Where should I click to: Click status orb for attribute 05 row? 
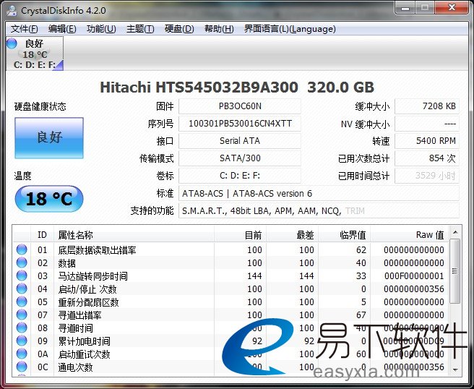22,302
